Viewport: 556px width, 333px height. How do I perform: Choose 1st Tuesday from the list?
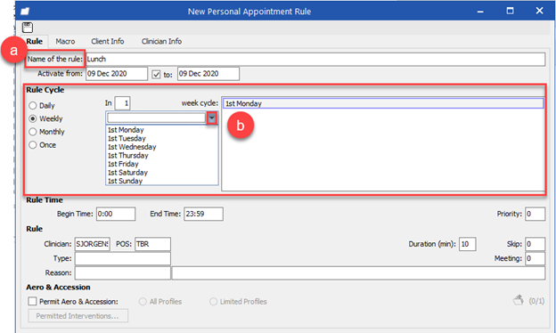tap(127, 139)
